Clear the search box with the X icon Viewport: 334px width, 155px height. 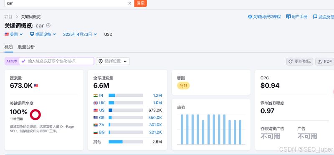point(129,3)
